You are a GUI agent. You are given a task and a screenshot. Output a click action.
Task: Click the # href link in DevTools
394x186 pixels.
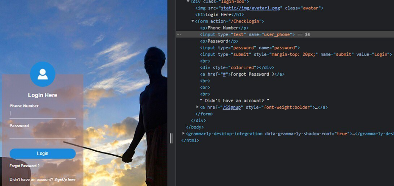(224, 74)
